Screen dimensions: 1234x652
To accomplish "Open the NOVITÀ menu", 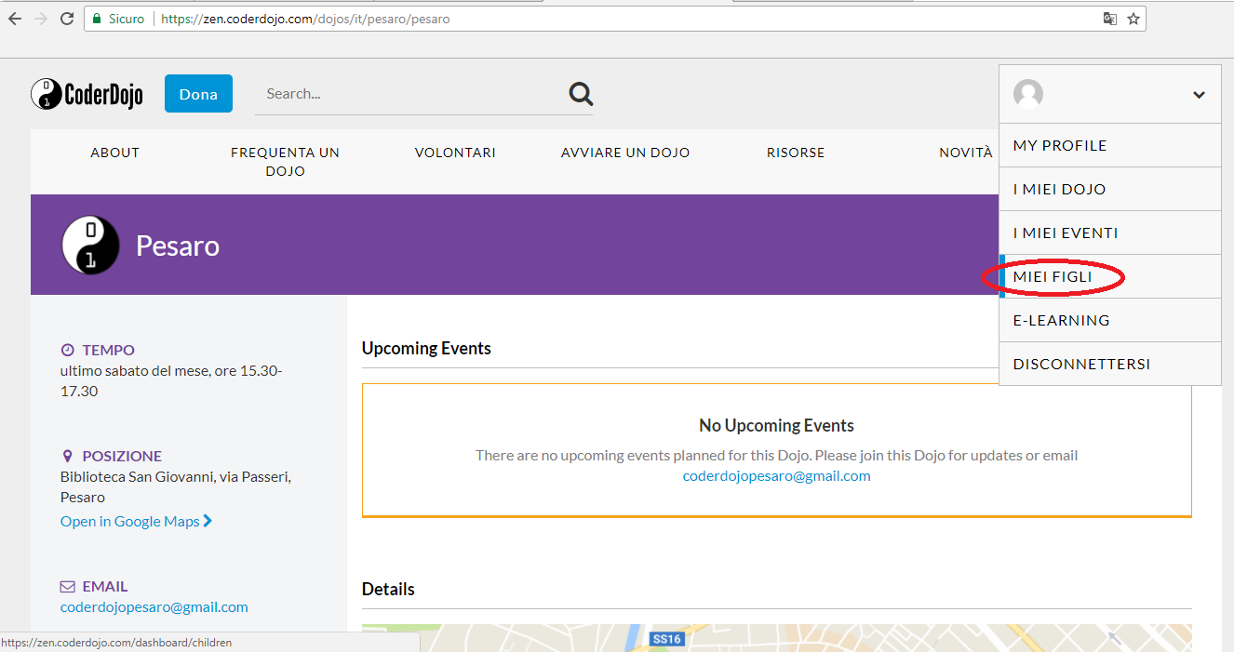I will [966, 153].
